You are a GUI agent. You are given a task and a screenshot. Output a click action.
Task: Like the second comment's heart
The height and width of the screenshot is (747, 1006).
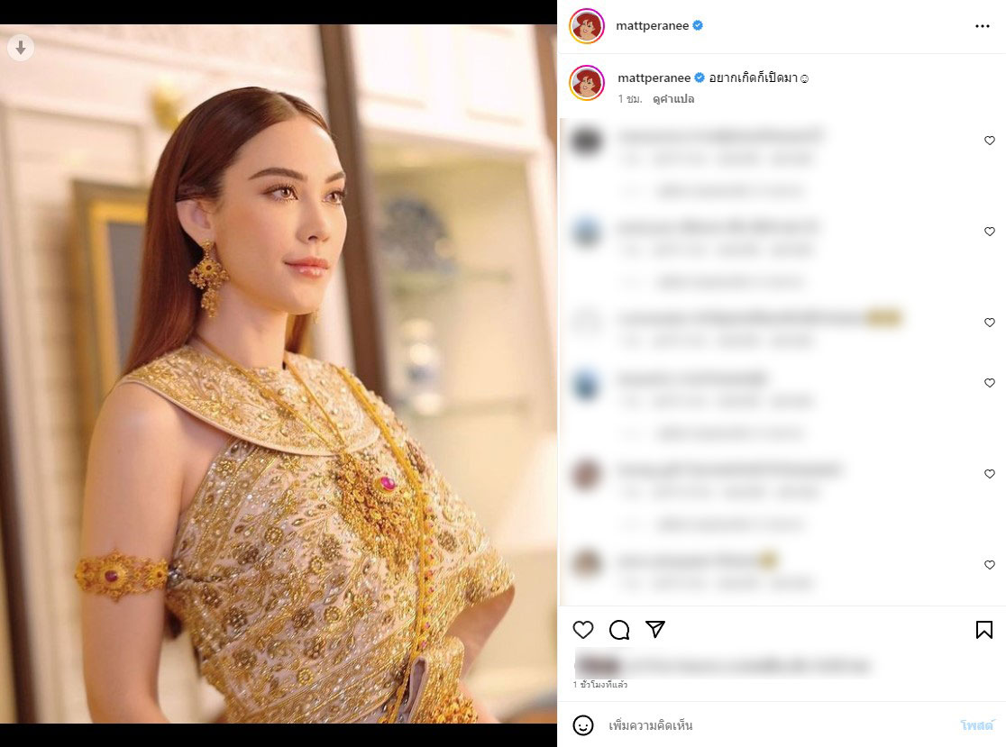[989, 232]
